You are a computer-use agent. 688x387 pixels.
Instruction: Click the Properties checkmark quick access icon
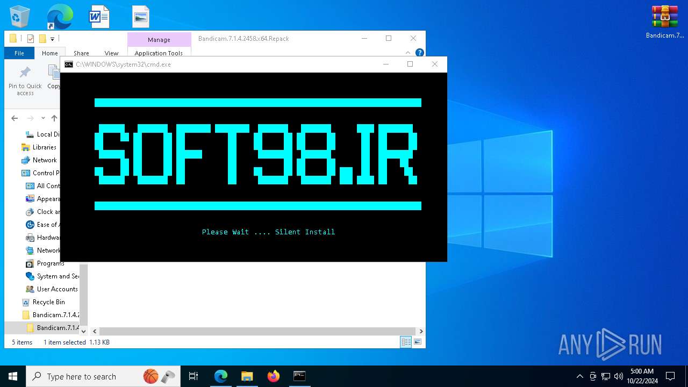tap(31, 39)
